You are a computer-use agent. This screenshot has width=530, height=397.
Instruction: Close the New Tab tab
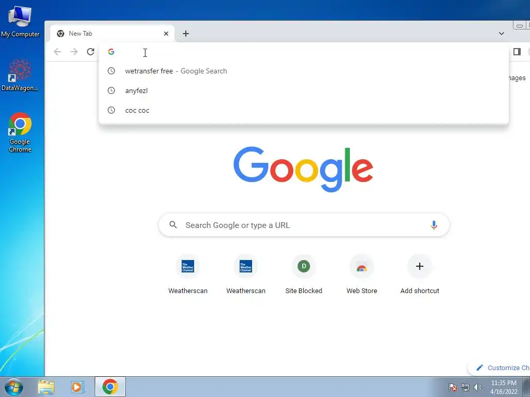(166, 34)
